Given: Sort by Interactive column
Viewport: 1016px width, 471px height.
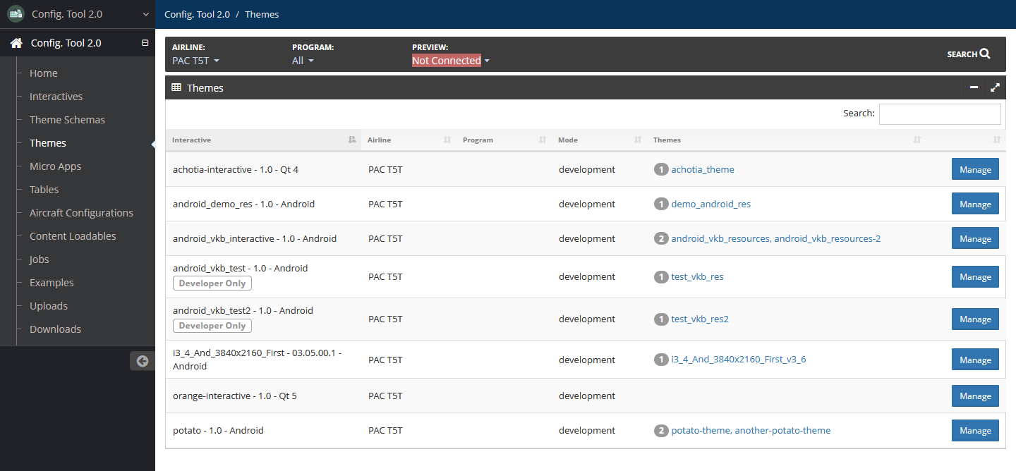Looking at the screenshot, I should [x=263, y=140].
